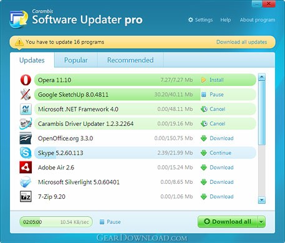Click the OpenOffice.org icon
The width and height of the screenshot is (285, 243).
pyautogui.click(x=26, y=138)
